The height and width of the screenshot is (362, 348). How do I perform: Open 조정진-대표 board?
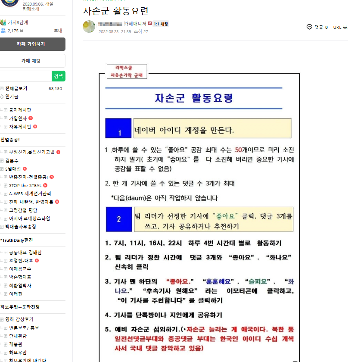click(21, 261)
